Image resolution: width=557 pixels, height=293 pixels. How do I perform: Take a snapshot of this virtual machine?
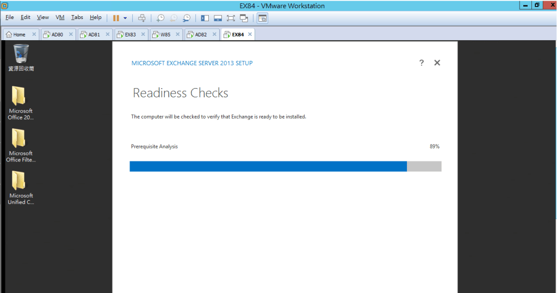(160, 18)
